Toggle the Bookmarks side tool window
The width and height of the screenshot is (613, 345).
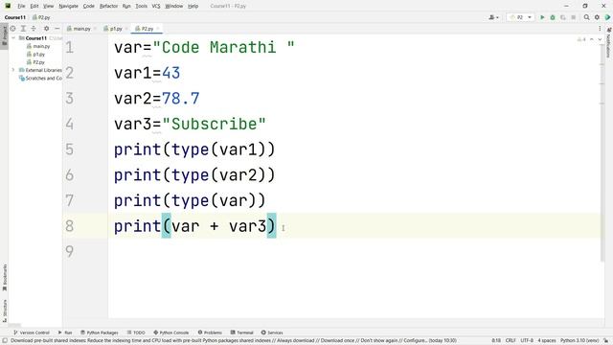tap(4, 277)
